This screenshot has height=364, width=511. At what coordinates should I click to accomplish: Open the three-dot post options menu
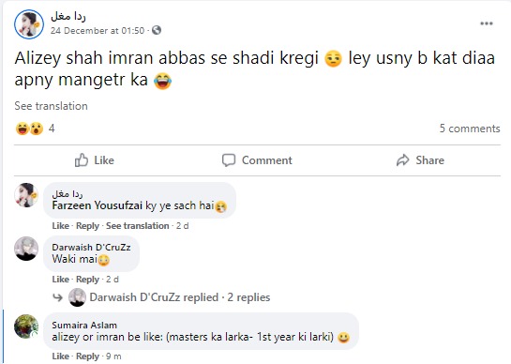[x=487, y=23]
